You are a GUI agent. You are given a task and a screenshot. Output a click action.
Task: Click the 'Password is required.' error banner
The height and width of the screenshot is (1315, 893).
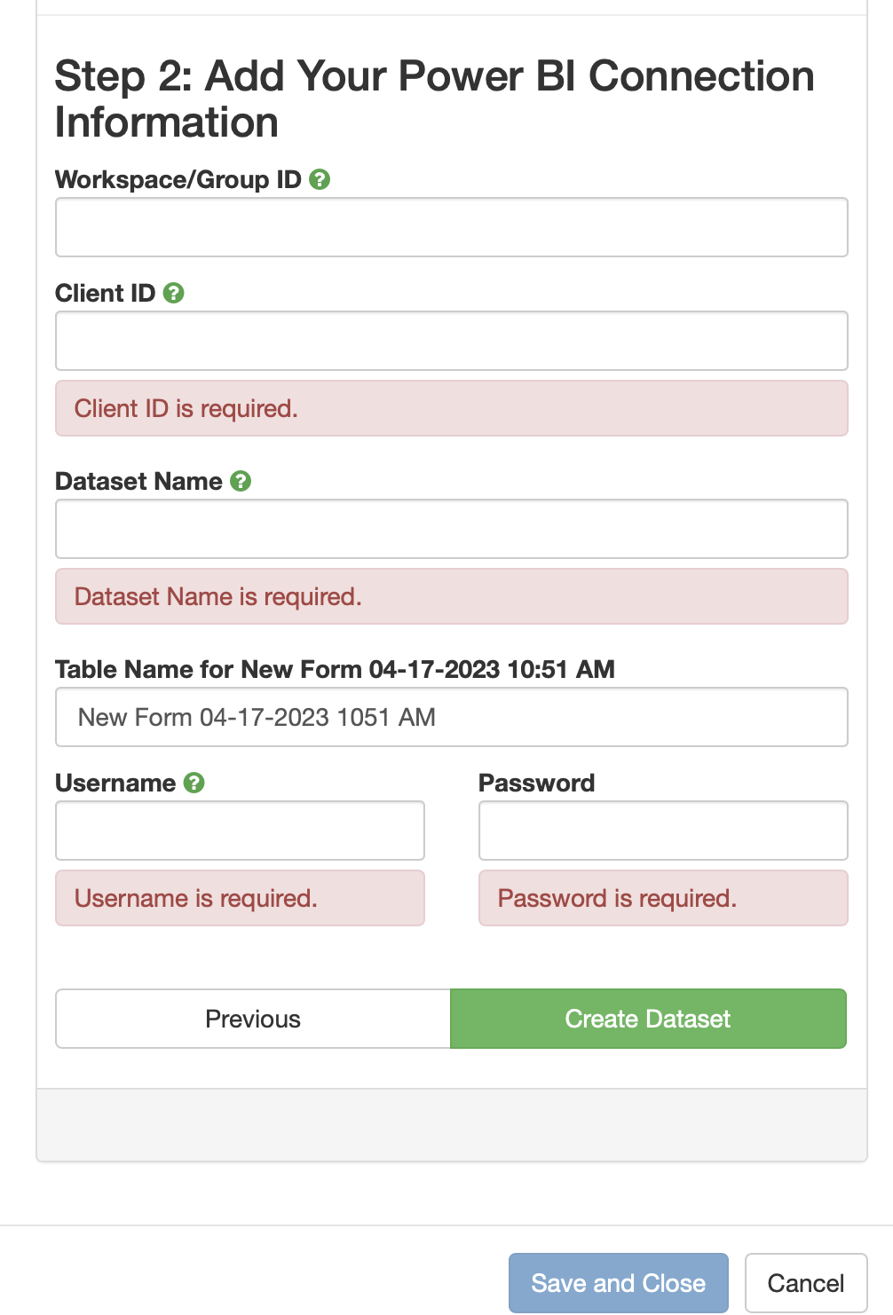click(x=663, y=898)
